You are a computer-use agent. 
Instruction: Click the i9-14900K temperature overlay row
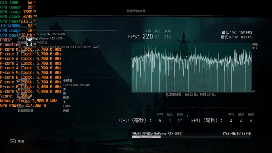(18, 26)
